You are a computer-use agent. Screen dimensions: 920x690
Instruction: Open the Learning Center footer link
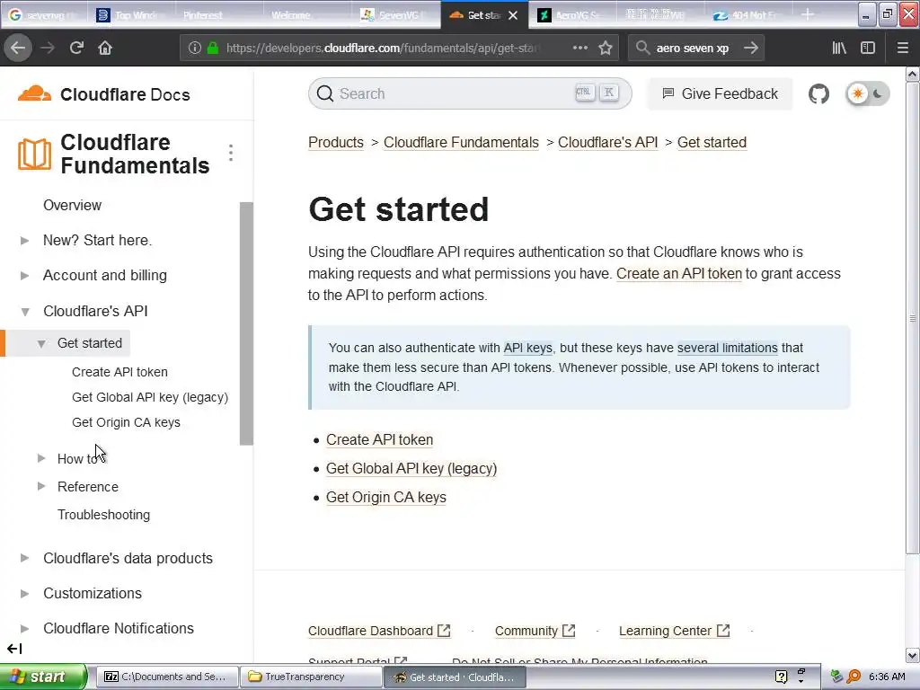pyautogui.click(x=674, y=631)
